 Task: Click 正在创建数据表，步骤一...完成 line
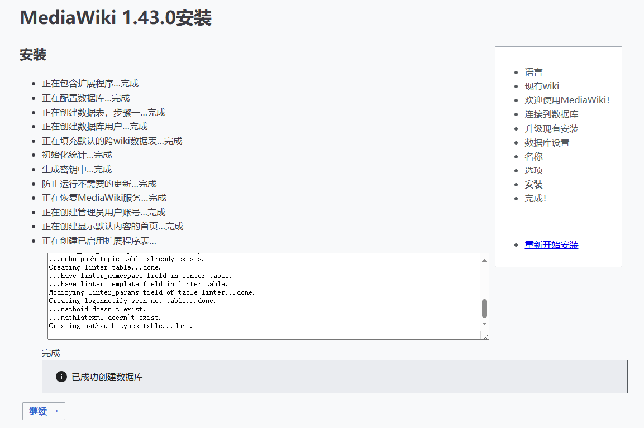click(x=103, y=112)
